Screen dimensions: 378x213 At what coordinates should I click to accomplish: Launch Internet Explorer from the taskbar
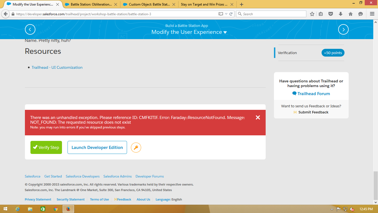coord(18,209)
